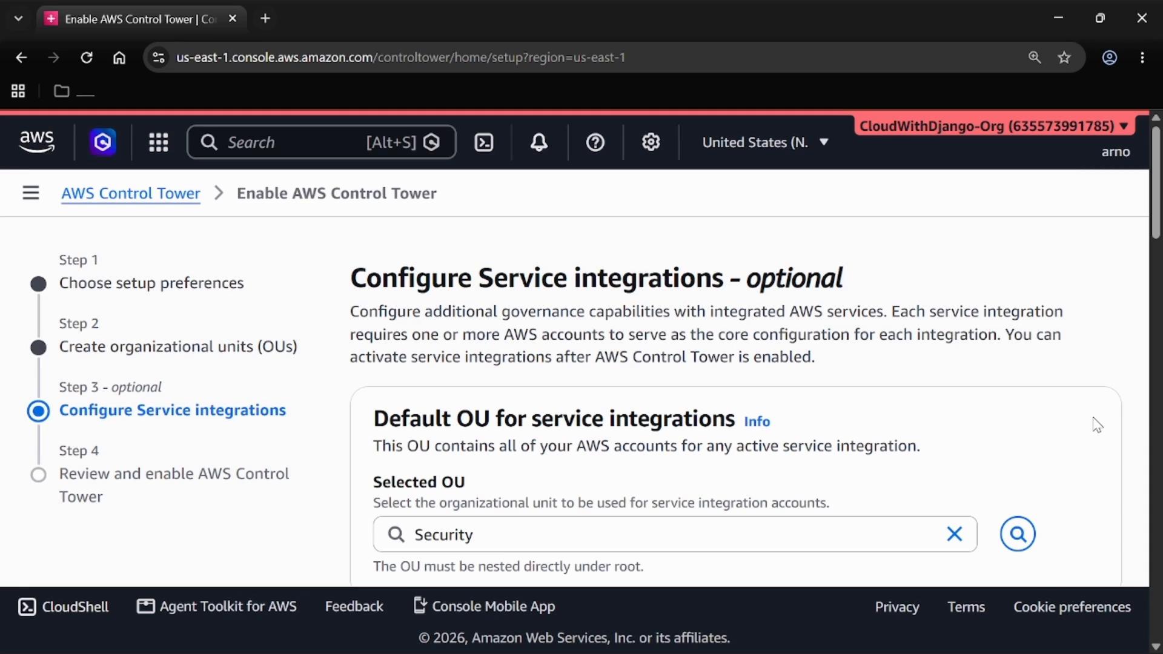Open Cookie preferences in the footer

(x=1072, y=607)
